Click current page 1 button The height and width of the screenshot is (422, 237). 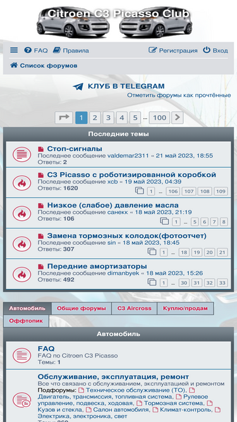click(82, 118)
